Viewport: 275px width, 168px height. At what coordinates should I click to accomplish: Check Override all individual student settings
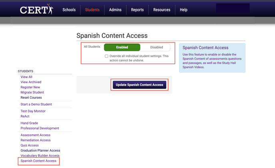pyautogui.click(x=107, y=56)
